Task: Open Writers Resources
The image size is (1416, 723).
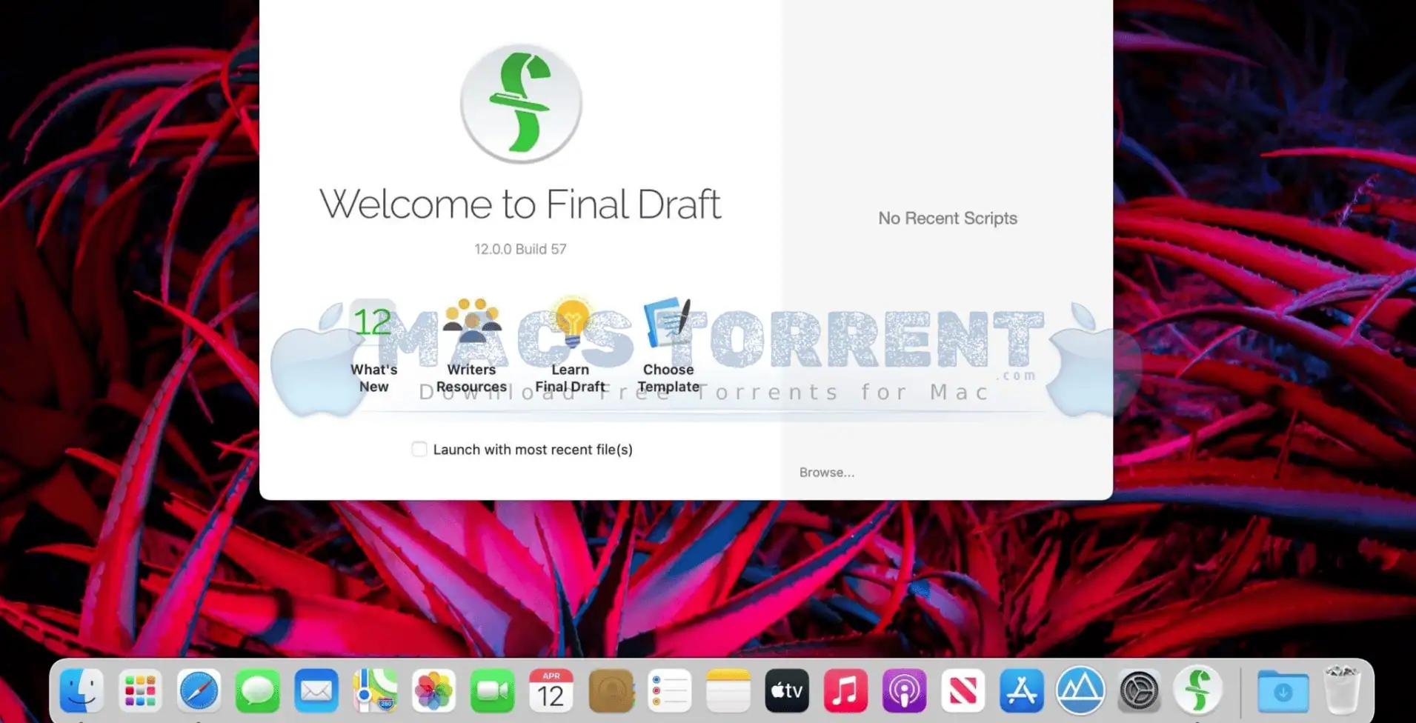Action: [471, 322]
